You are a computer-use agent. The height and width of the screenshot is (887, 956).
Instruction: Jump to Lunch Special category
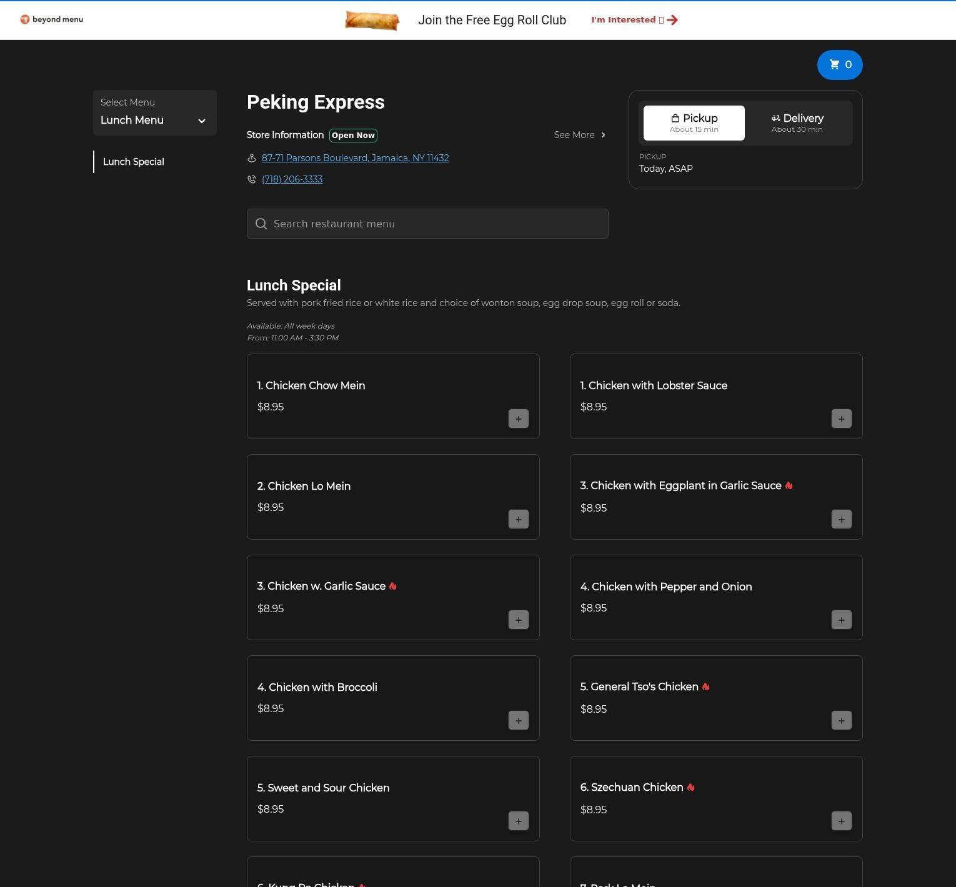pos(133,162)
